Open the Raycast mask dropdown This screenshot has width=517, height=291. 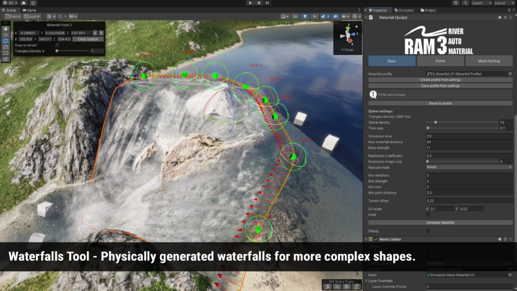469,167
